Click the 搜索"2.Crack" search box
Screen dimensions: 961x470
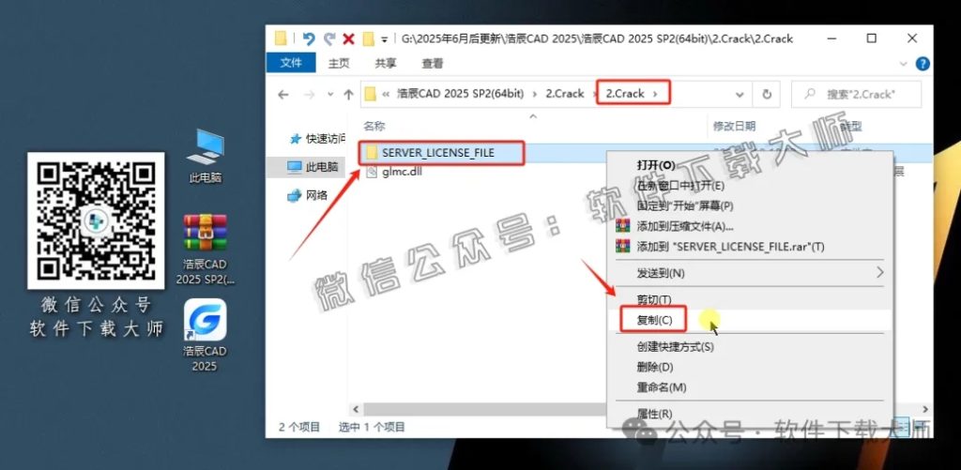pos(856,95)
